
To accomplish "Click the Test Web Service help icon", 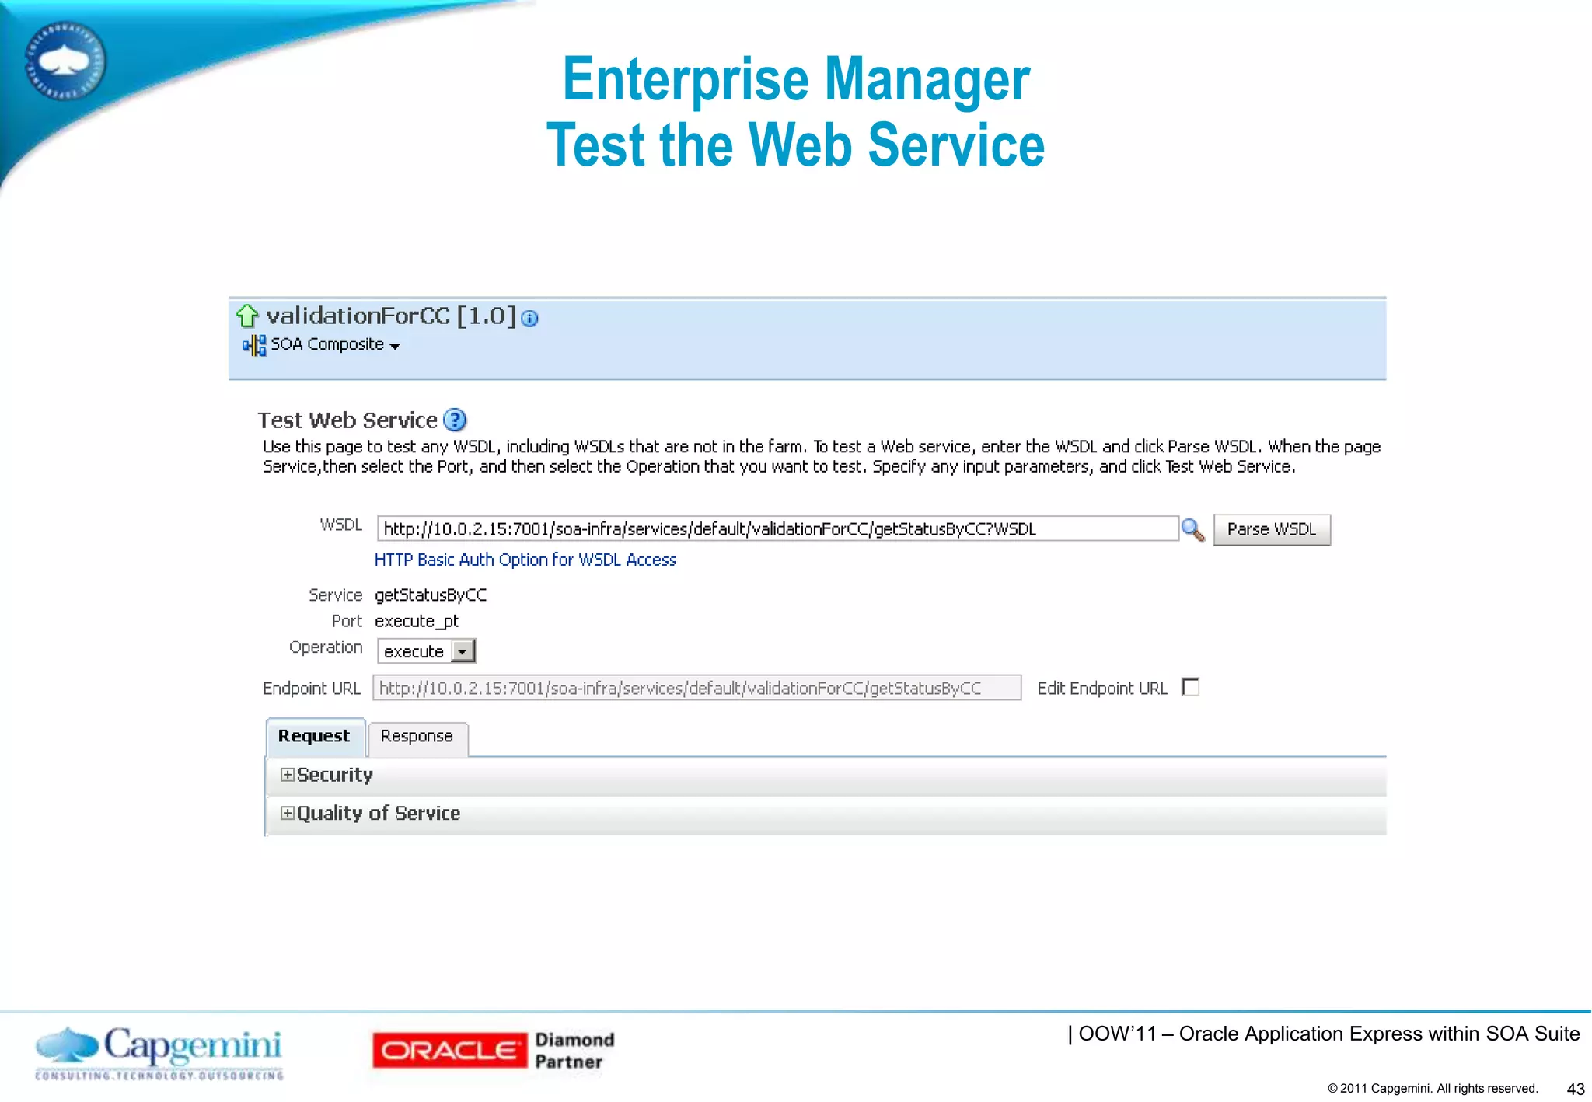I will pos(455,420).
